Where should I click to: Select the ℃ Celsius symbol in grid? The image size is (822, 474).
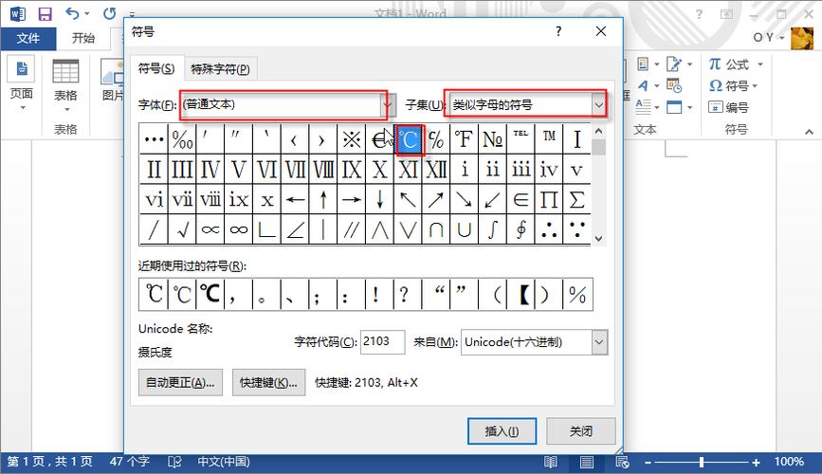pos(409,139)
